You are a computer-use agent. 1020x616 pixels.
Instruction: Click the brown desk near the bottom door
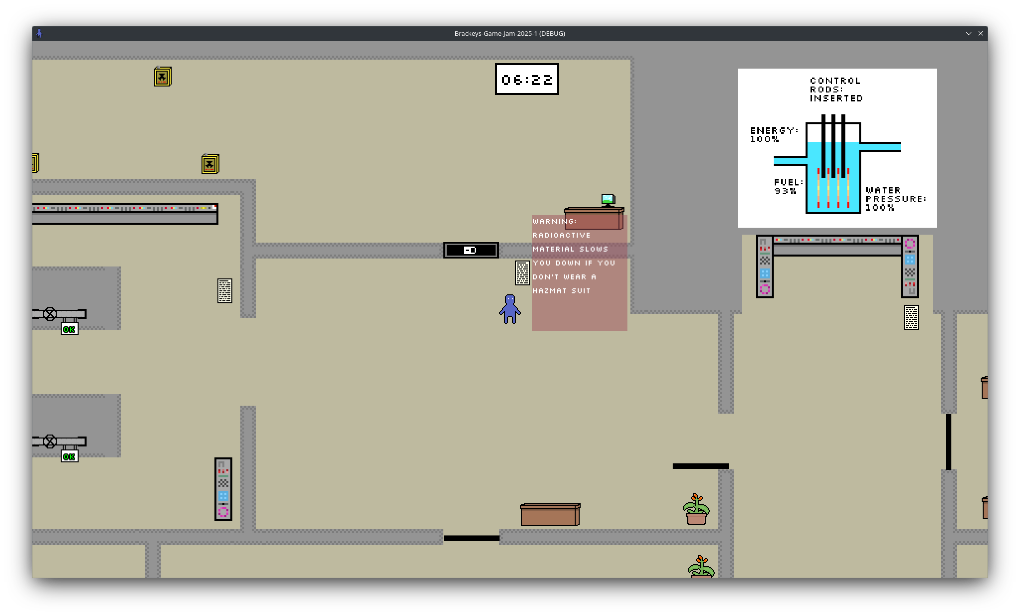click(x=550, y=515)
